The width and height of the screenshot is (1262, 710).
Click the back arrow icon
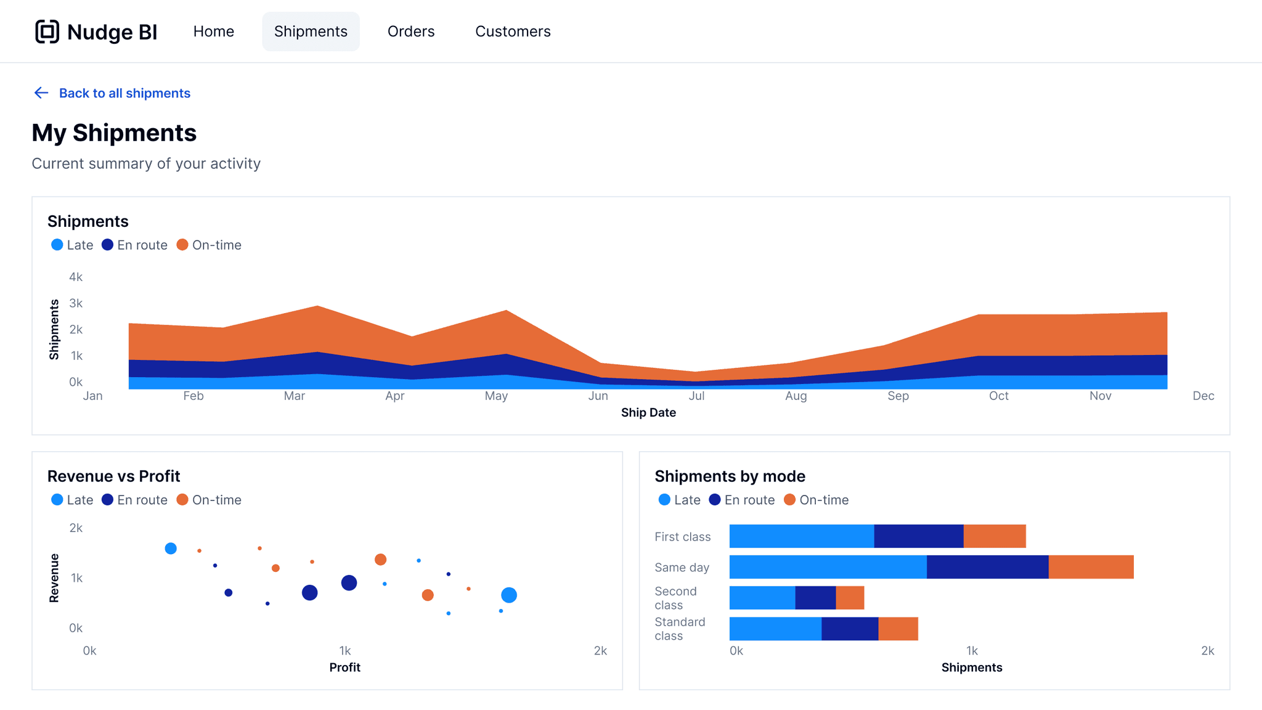41,93
